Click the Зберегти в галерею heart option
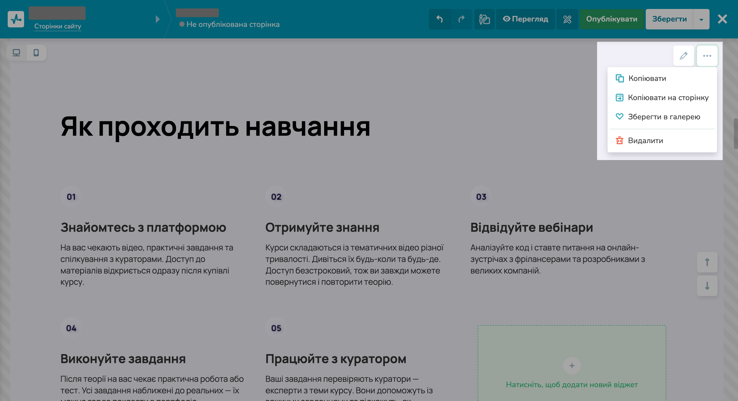Viewport: 738px width, 401px height. pyautogui.click(x=663, y=117)
